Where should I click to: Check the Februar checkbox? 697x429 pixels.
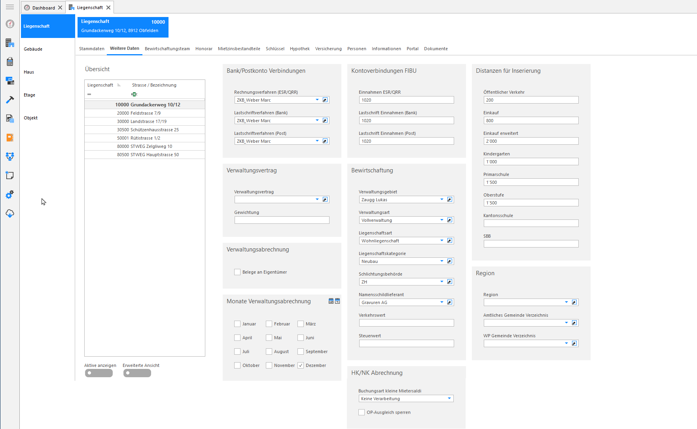(x=269, y=324)
